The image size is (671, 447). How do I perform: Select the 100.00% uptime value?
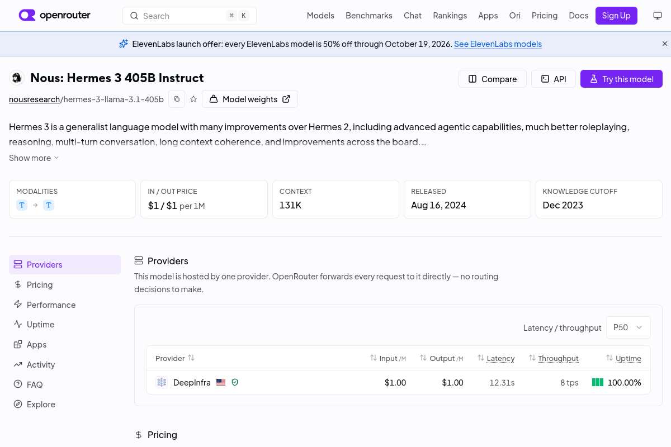click(625, 383)
